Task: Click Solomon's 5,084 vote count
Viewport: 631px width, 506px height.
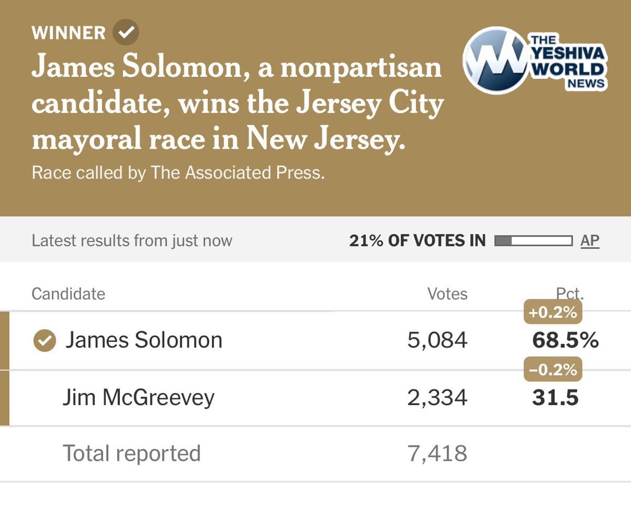Action: click(x=437, y=340)
